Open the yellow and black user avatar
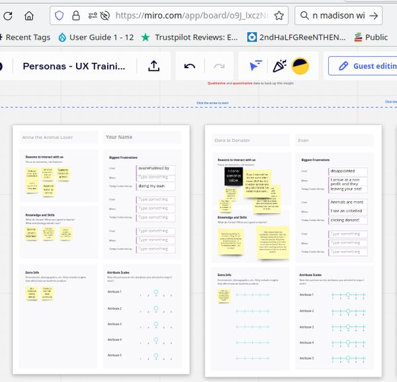Image resolution: width=397 pixels, height=382 pixels. tap(300, 66)
